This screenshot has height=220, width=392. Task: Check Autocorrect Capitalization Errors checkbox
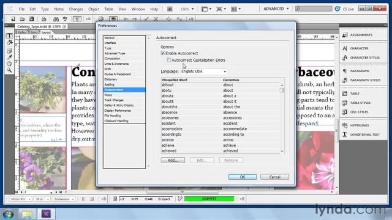click(169, 60)
